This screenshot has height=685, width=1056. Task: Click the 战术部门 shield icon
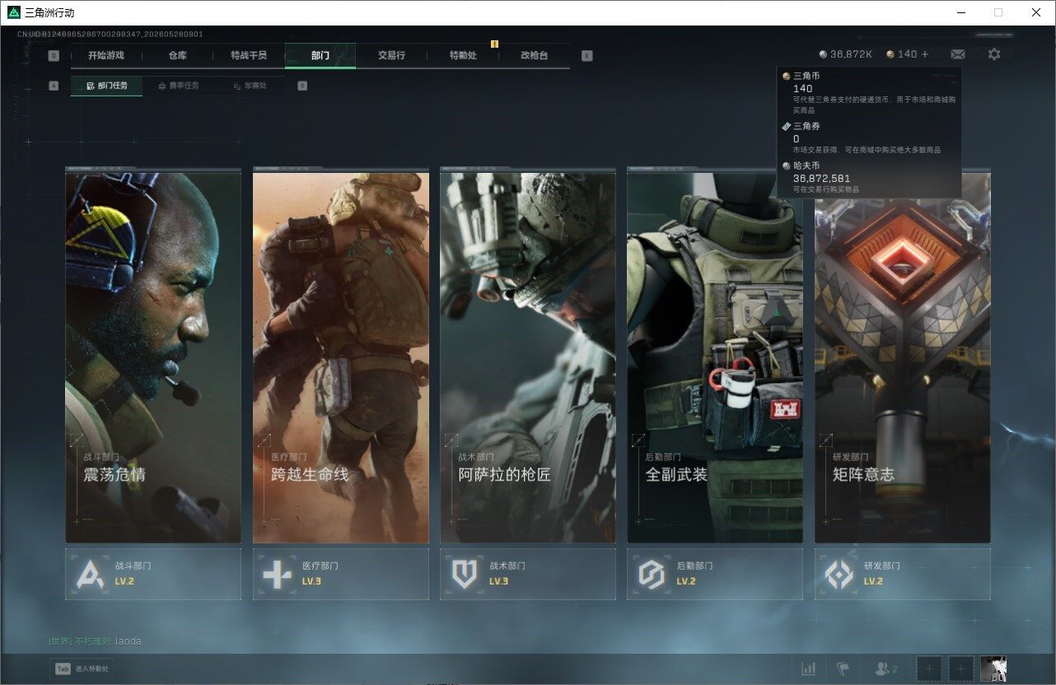[x=465, y=574]
